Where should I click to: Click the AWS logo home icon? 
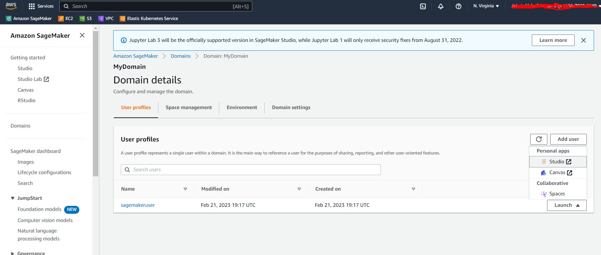point(11,6)
